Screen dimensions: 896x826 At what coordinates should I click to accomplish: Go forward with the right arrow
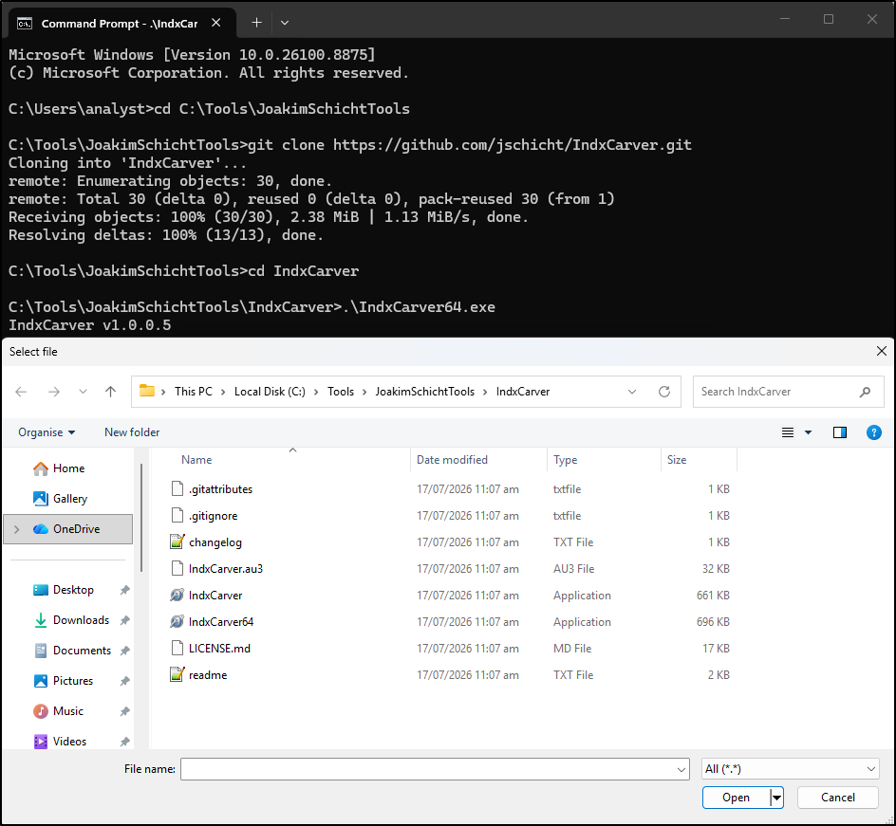(54, 392)
